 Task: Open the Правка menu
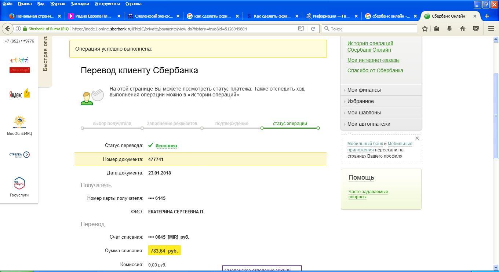point(25,4)
